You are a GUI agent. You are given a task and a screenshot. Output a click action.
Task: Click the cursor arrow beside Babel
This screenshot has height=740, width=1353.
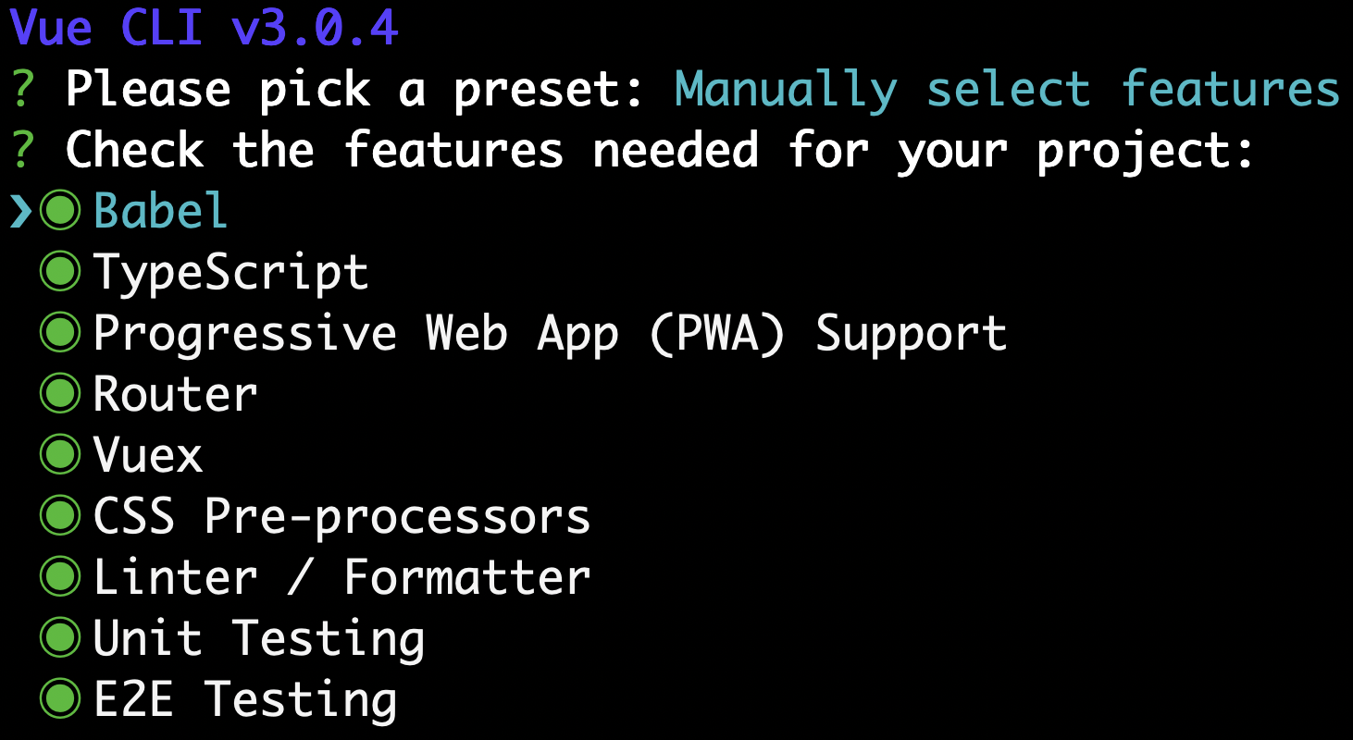pos(21,212)
